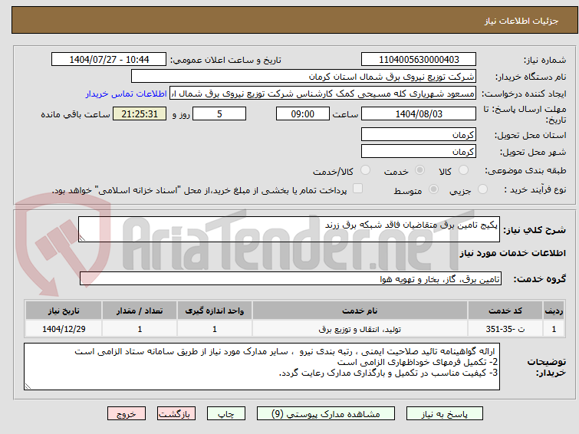Click the resize handle of توضیحات خریدار box

[x=28, y=386]
